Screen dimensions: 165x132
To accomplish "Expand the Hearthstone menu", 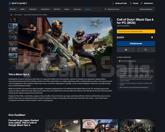I will click(x=46, y=9).
